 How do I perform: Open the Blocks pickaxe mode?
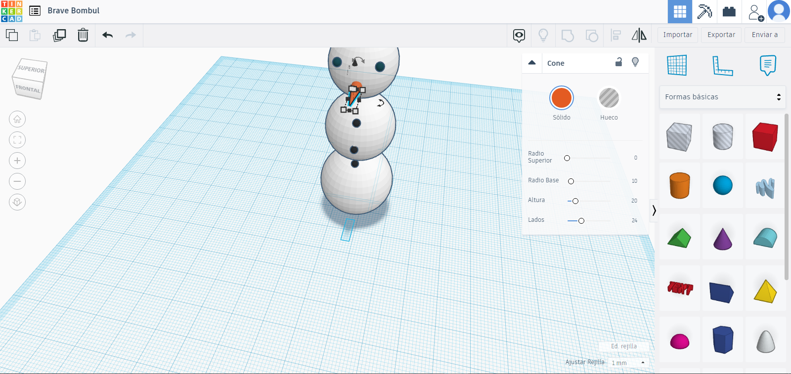click(704, 11)
